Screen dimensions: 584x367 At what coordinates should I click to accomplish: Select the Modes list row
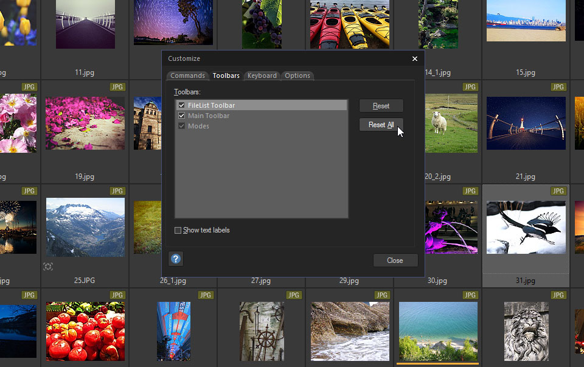tap(262, 127)
